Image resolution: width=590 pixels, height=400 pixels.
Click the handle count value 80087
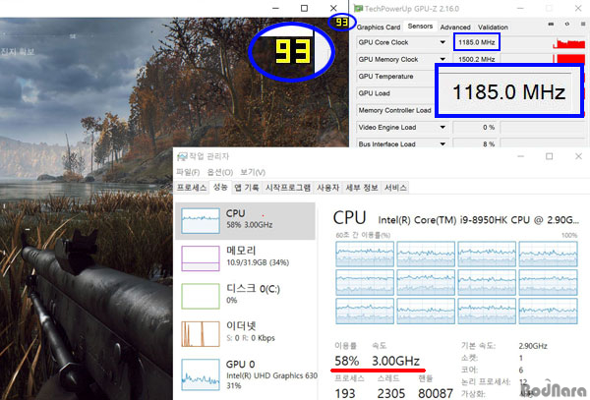436,393
